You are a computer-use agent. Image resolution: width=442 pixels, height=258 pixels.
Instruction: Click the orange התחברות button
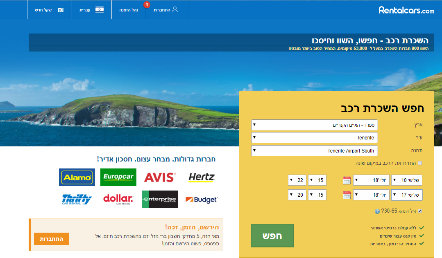coord(52,239)
